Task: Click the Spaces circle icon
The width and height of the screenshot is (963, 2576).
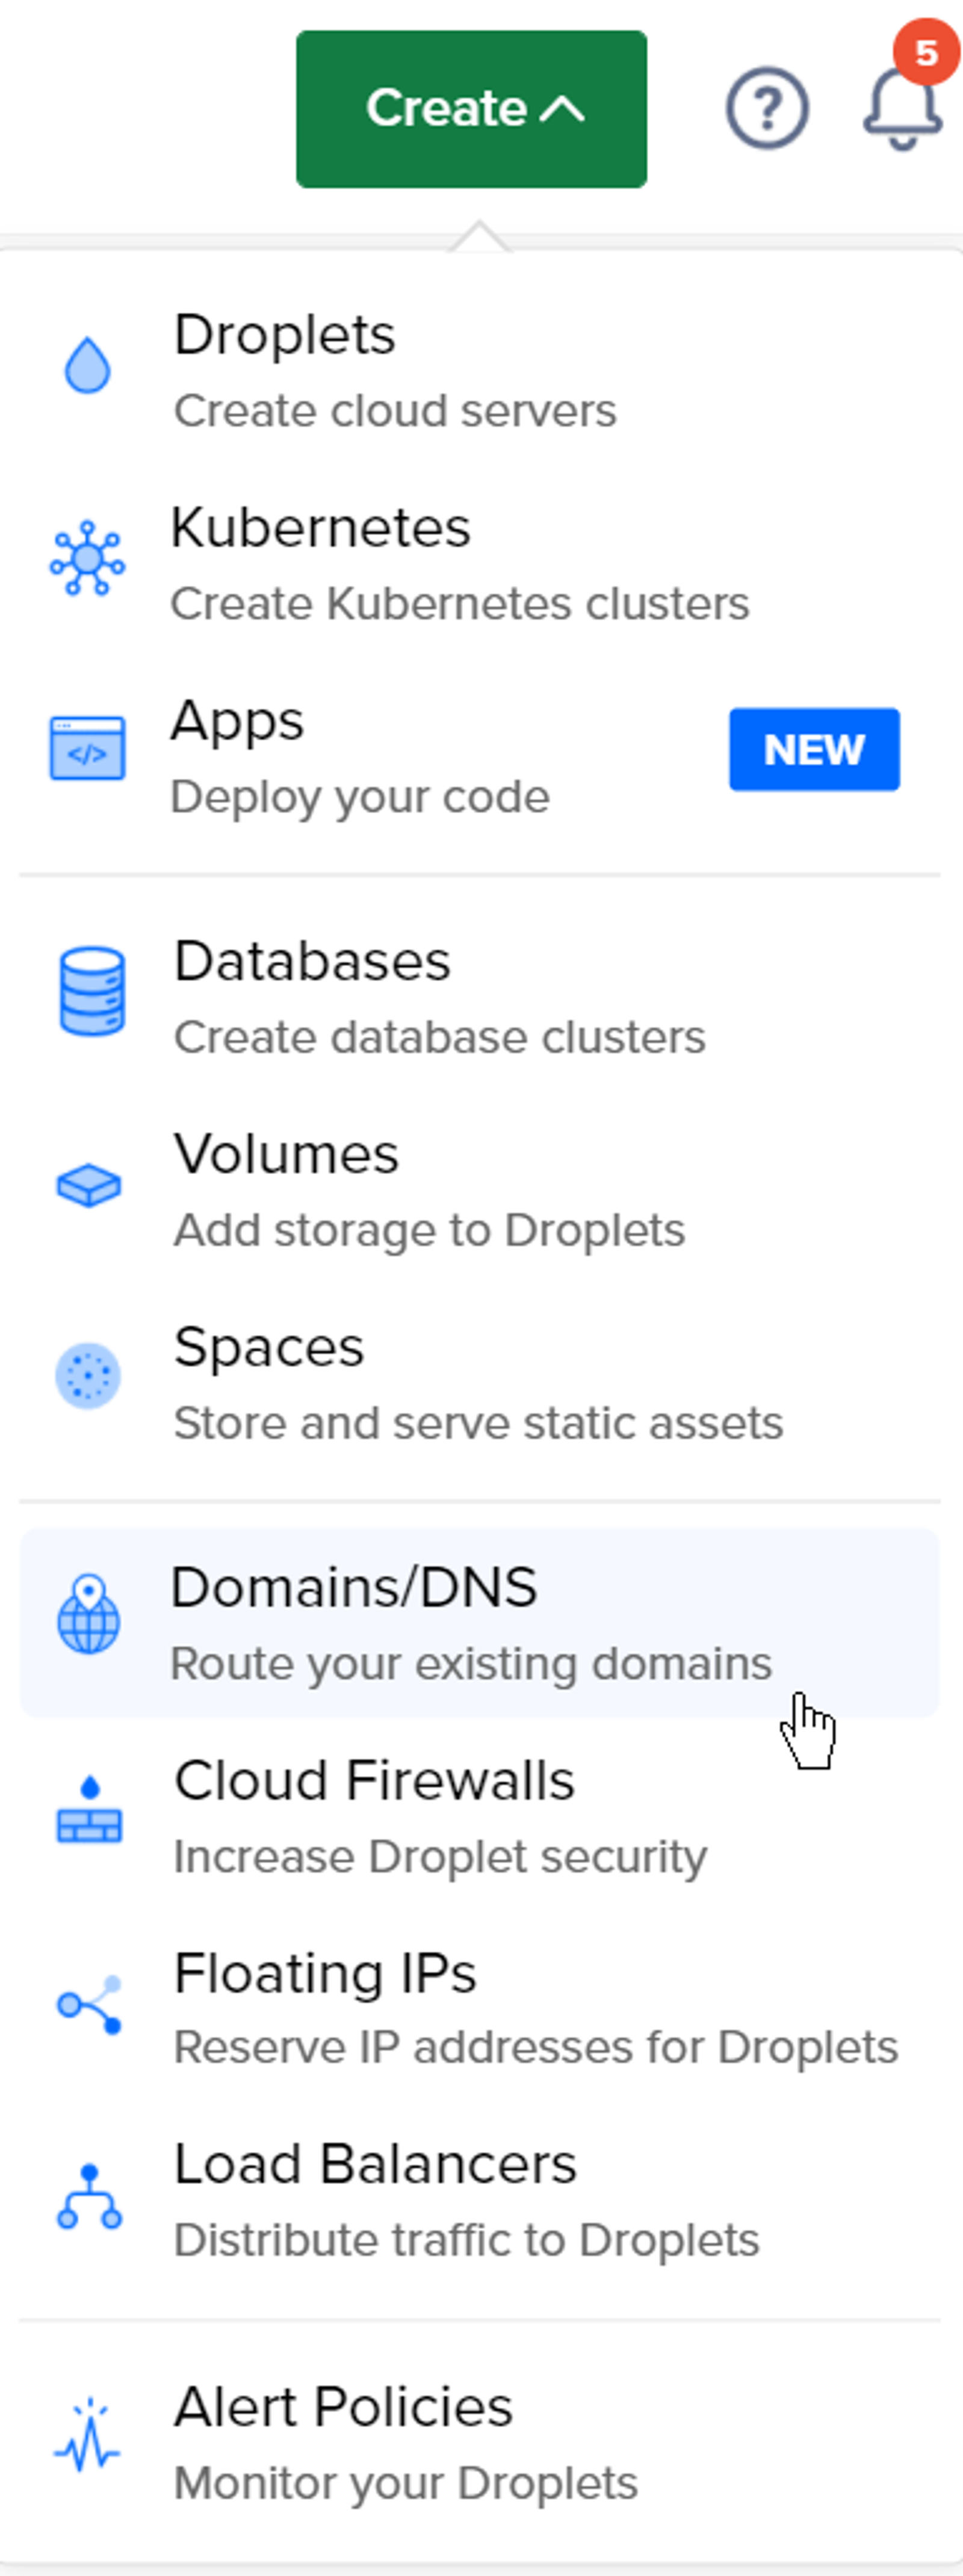Action: tap(87, 1376)
